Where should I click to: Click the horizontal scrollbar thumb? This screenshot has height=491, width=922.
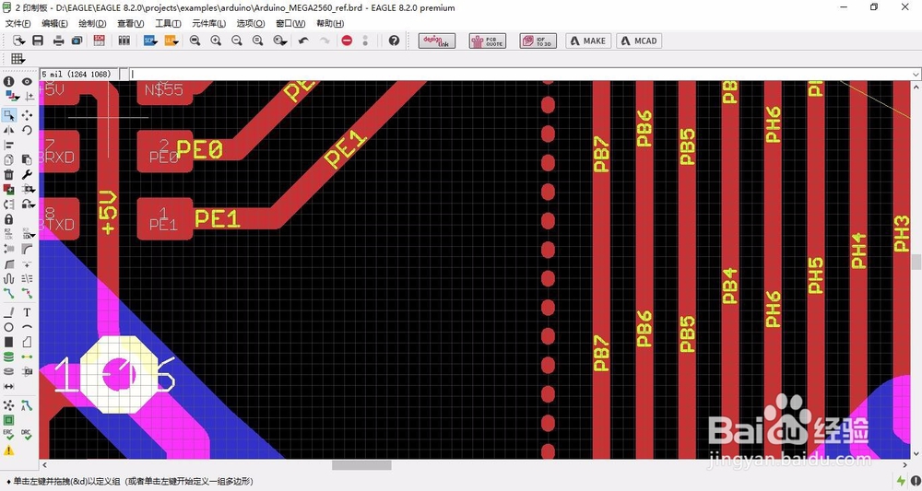pyautogui.click(x=361, y=465)
